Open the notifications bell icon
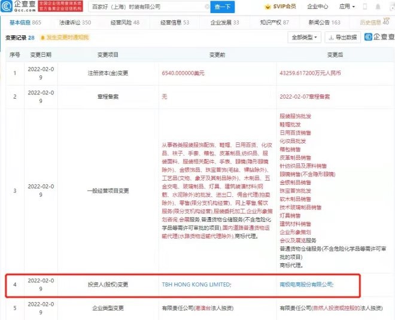Screen dimensions: 395x320 (x=378, y=8)
